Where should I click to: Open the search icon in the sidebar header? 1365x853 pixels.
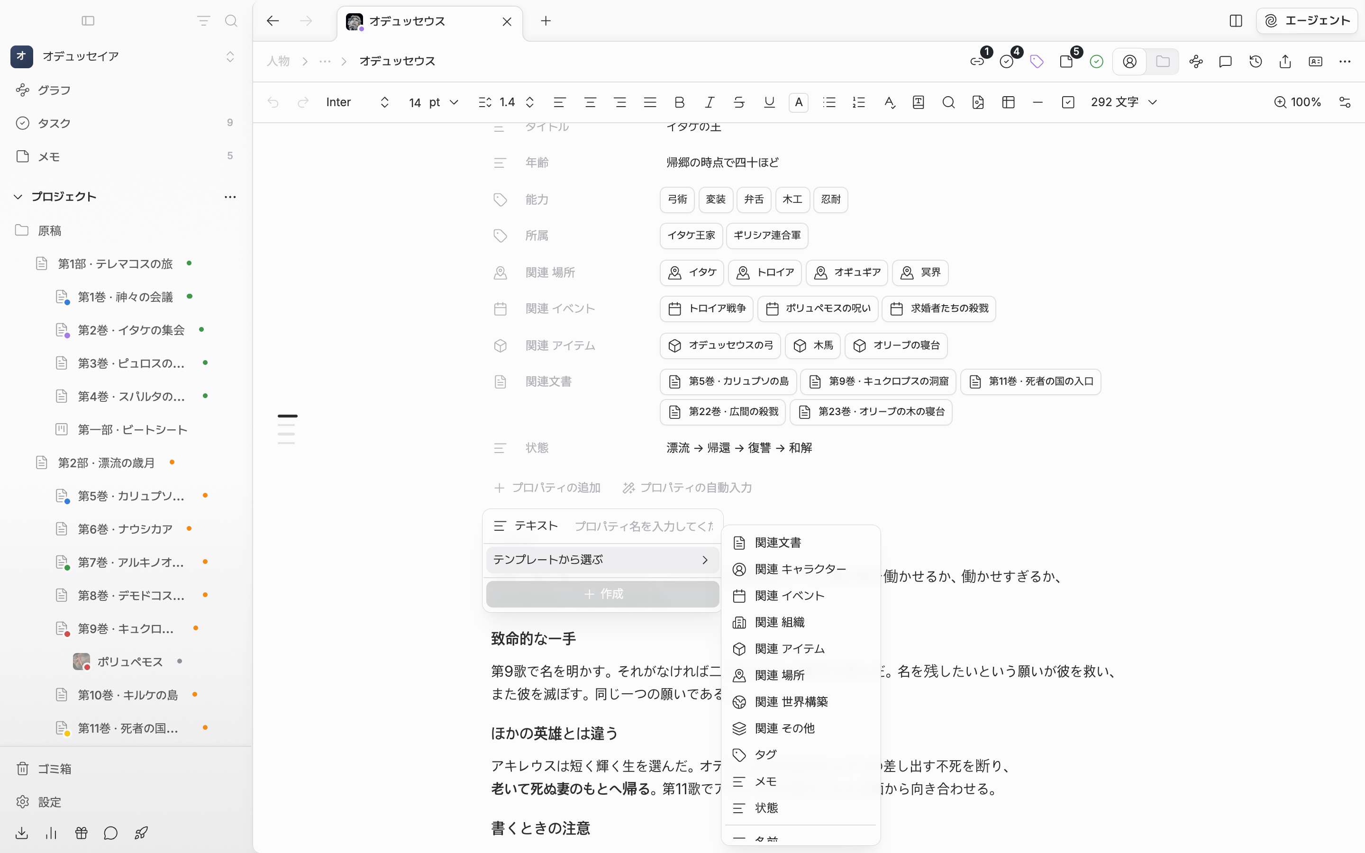pos(231,21)
